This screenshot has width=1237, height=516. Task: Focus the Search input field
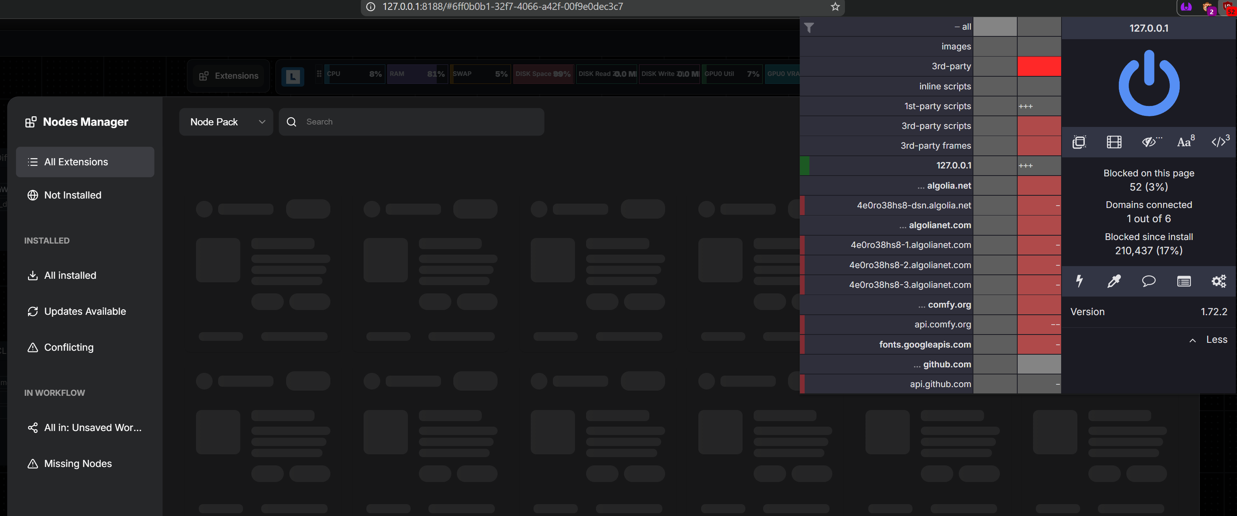[411, 121]
